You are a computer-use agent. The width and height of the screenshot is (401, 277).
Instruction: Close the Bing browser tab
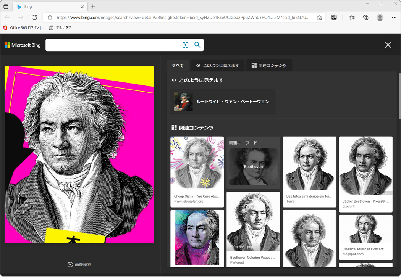82,6
